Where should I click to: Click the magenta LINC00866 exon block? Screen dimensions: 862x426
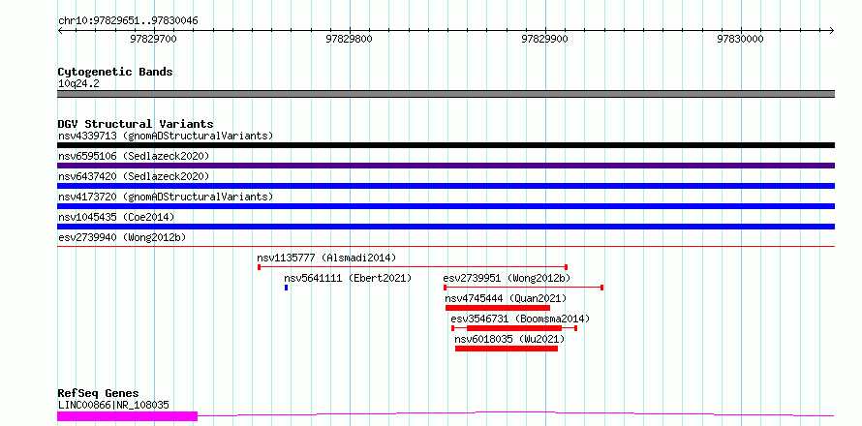[x=127, y=416]
